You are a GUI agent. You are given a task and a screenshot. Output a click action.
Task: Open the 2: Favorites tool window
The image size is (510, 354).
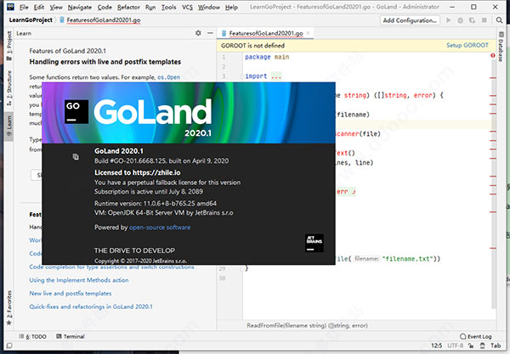point(9,307)
